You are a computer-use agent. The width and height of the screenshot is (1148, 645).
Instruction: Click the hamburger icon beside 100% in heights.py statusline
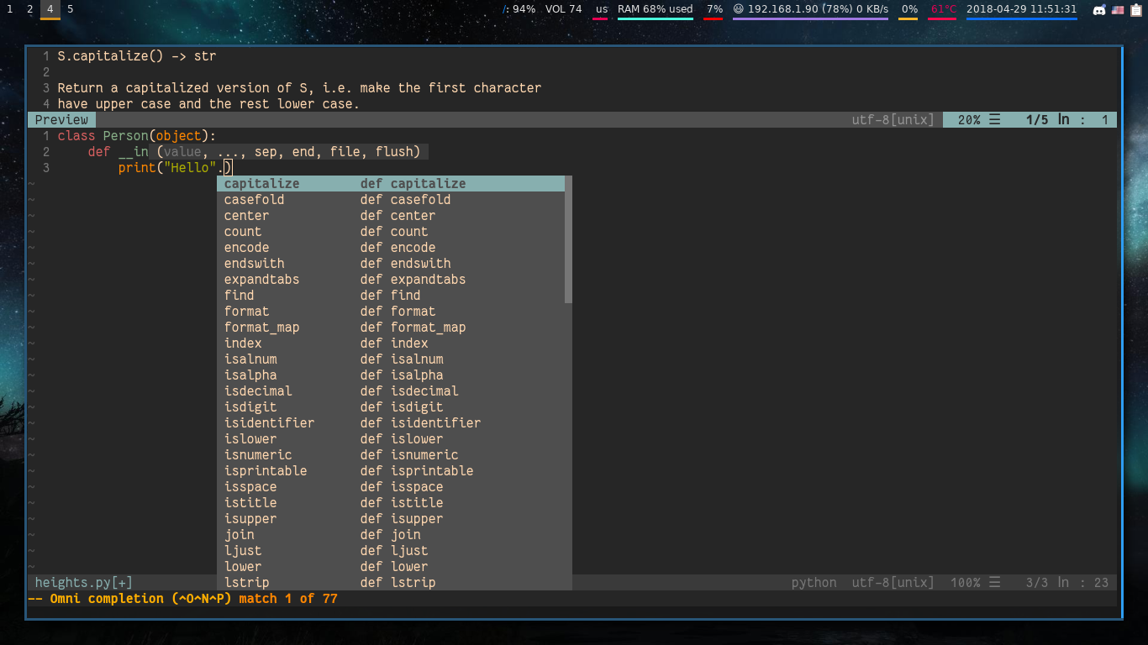point(995,583)
